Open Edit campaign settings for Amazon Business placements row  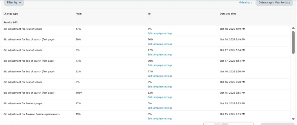point(160,119)
